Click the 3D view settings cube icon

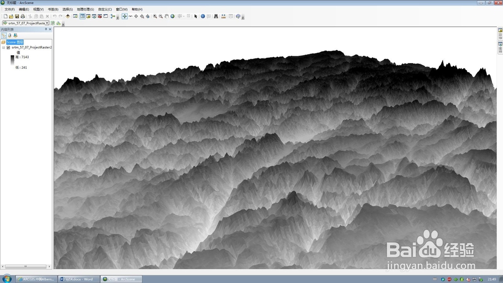(238, 16)
